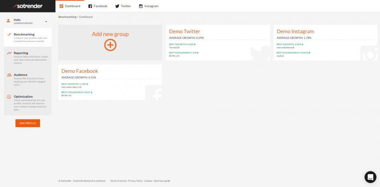Click the plus icon to add group
Image resolution: width=380 pixels, height=187 pixels.
[110, 45]
